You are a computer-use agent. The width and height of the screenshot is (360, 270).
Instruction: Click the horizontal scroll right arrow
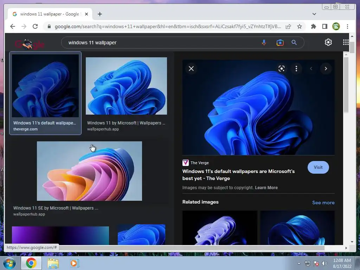pyautogui.click(x=346, y=248)
